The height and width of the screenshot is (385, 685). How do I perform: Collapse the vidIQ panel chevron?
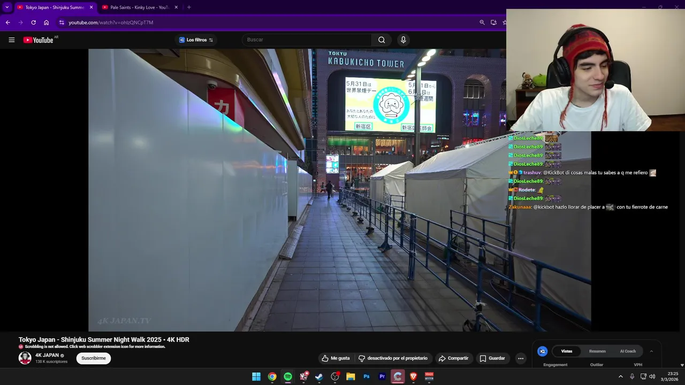coord(651,351)
